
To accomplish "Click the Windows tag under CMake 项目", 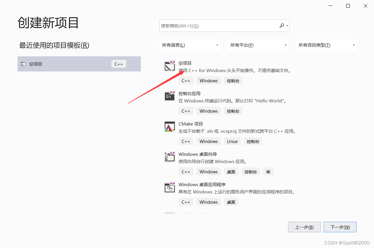I will (x=209, y=141).
